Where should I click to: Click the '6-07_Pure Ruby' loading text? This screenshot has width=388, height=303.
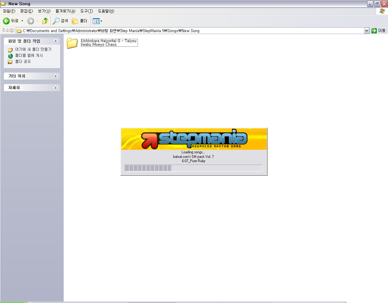(x=194, y=161)
